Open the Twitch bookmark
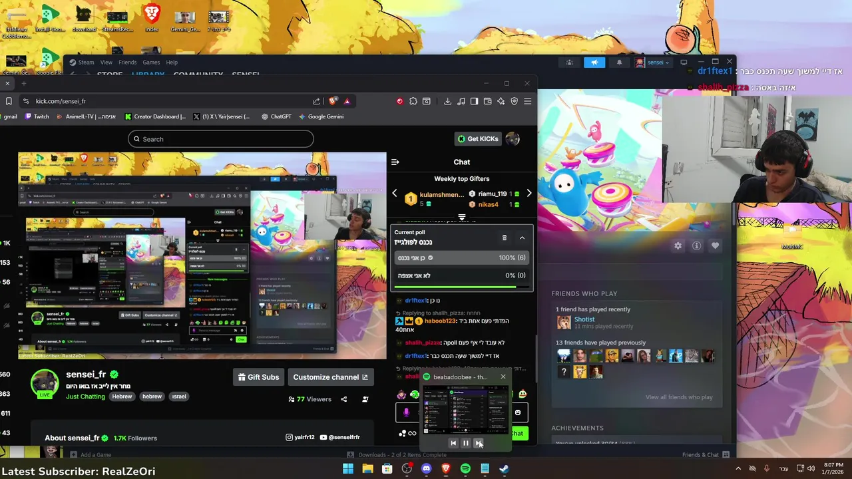The width and height of the screenshot is (852, 479). point(37,116)
